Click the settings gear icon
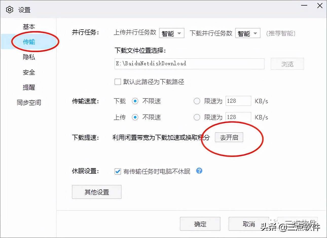The width and height of the screenshot is (327, 238). coord(10,10)
